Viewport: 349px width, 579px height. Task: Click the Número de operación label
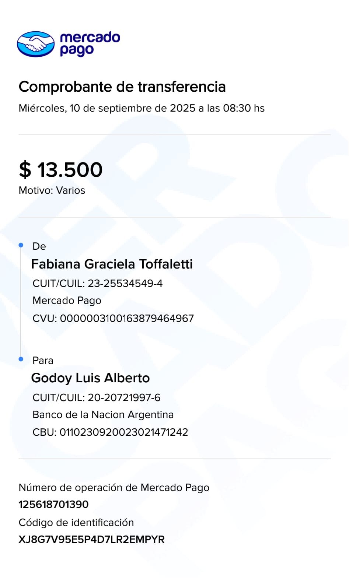coord(114,488)
